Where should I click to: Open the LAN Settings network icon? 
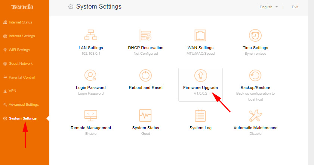point(90,35)
